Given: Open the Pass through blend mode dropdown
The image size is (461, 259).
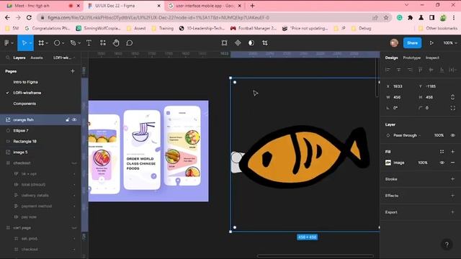Looking at the screenshot, I should pos(406,135).
